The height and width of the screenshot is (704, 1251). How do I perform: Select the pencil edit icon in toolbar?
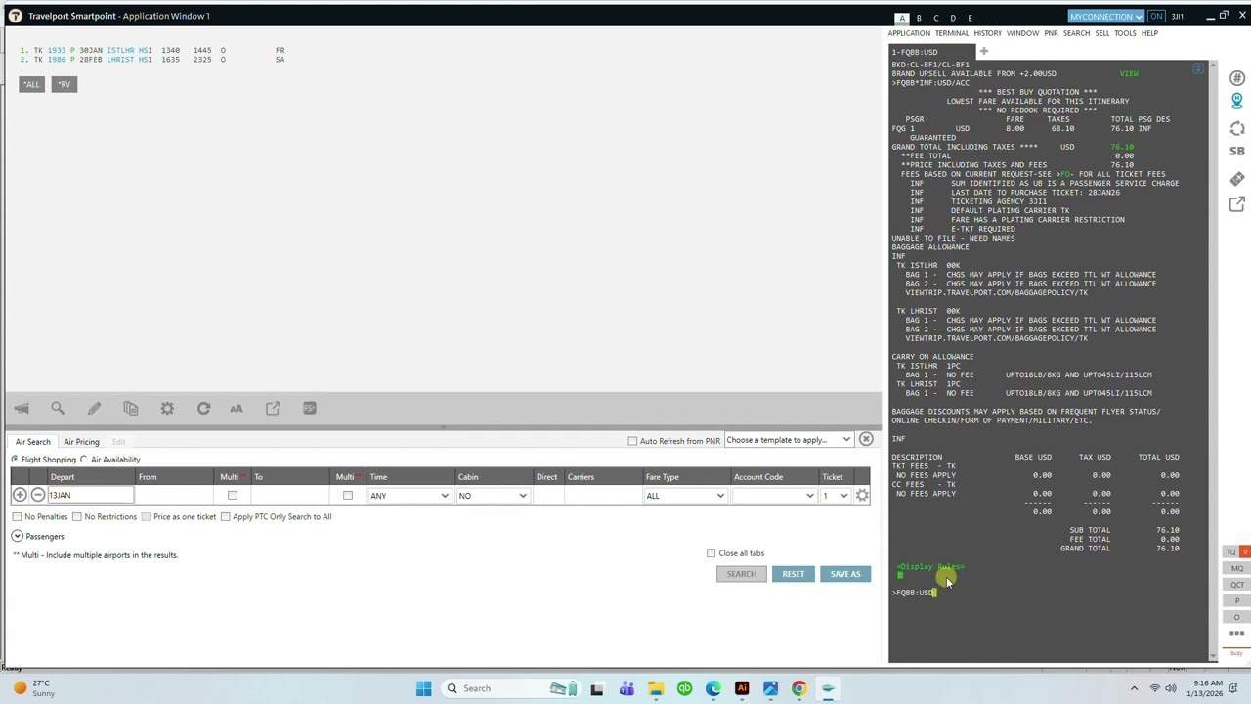[x=94, y=409]
